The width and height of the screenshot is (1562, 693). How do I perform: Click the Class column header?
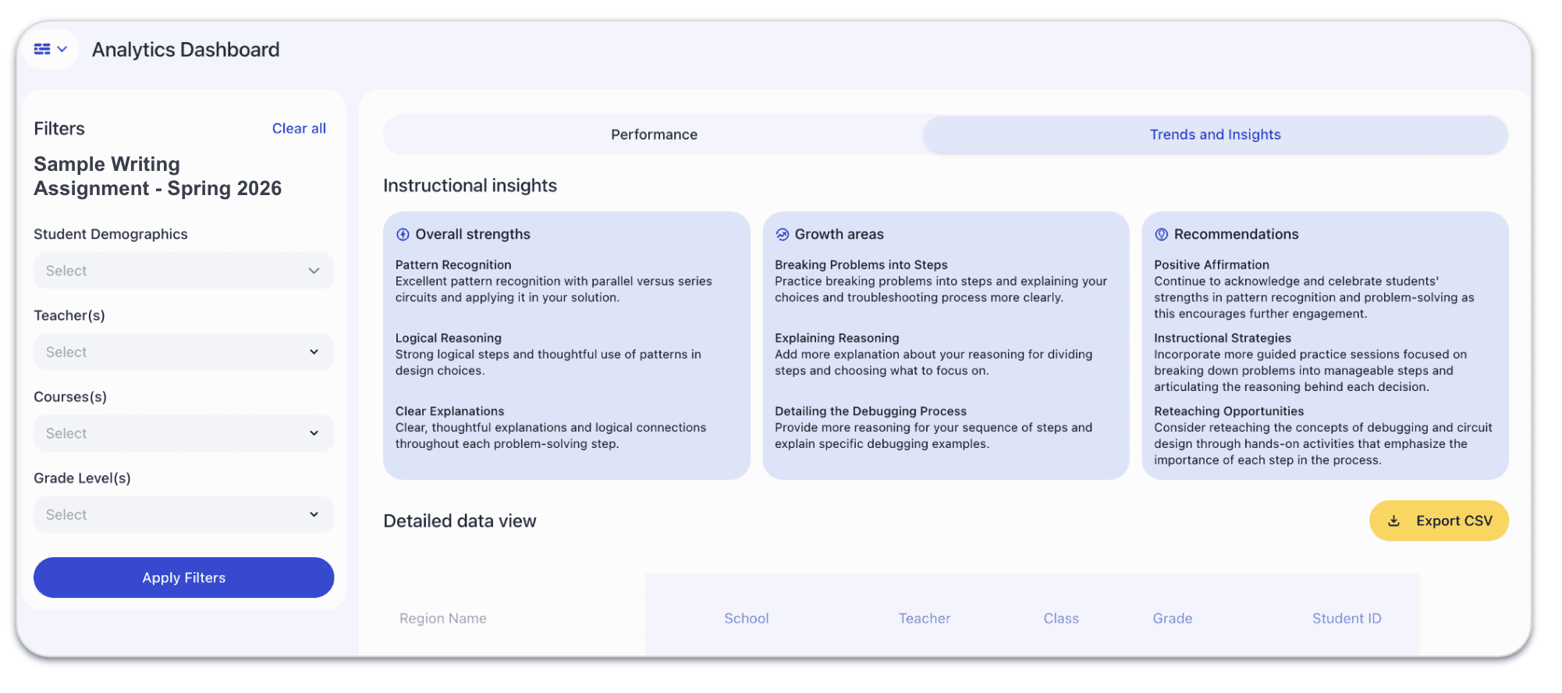(x=1061, y=618)
